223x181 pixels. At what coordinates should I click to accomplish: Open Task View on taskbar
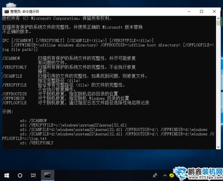(x=33, y=175)
